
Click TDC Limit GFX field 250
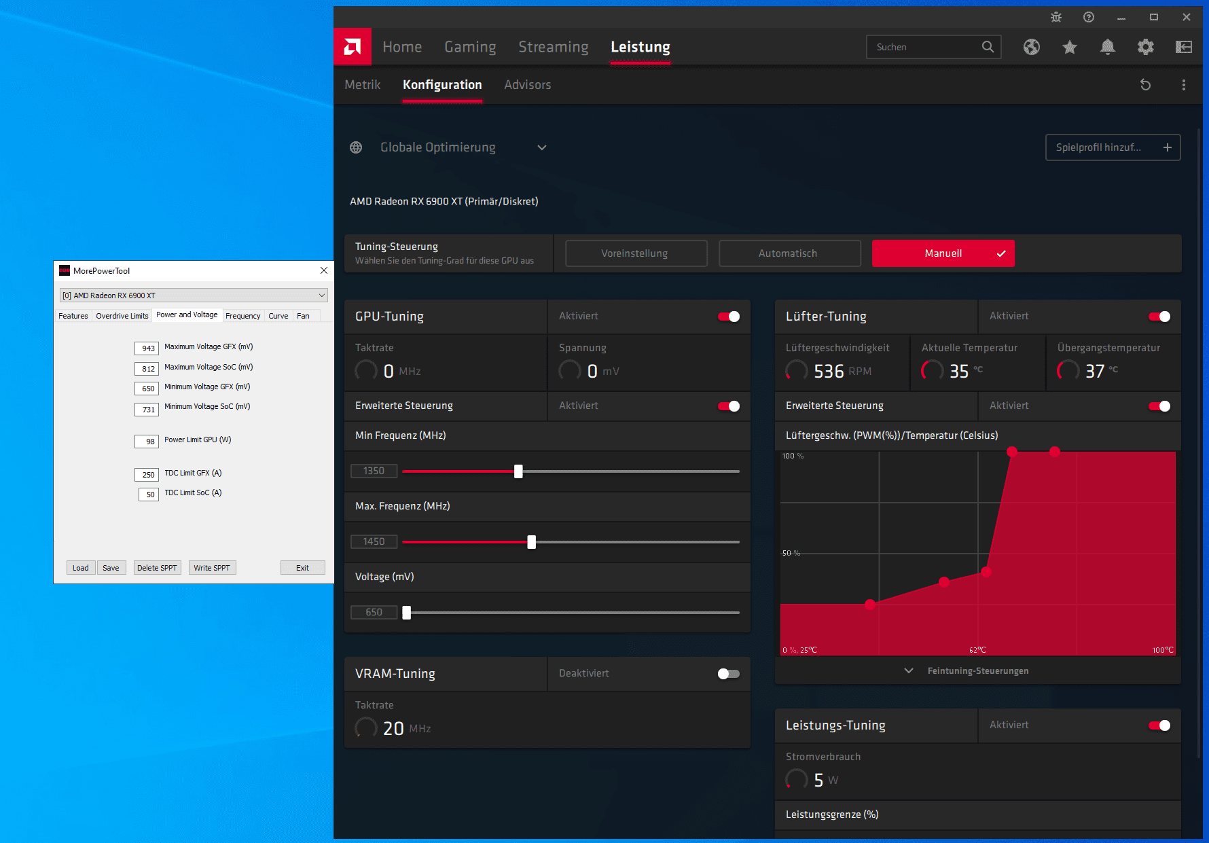(147, 475)
